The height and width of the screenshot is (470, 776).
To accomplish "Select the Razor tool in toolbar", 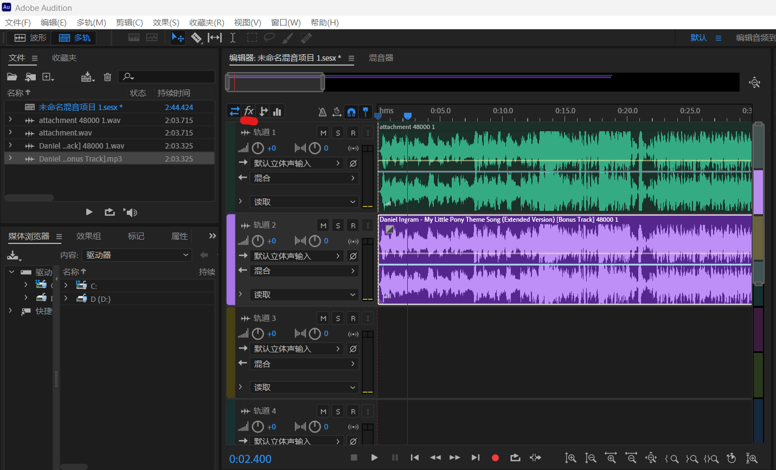I will click(196, 37).
